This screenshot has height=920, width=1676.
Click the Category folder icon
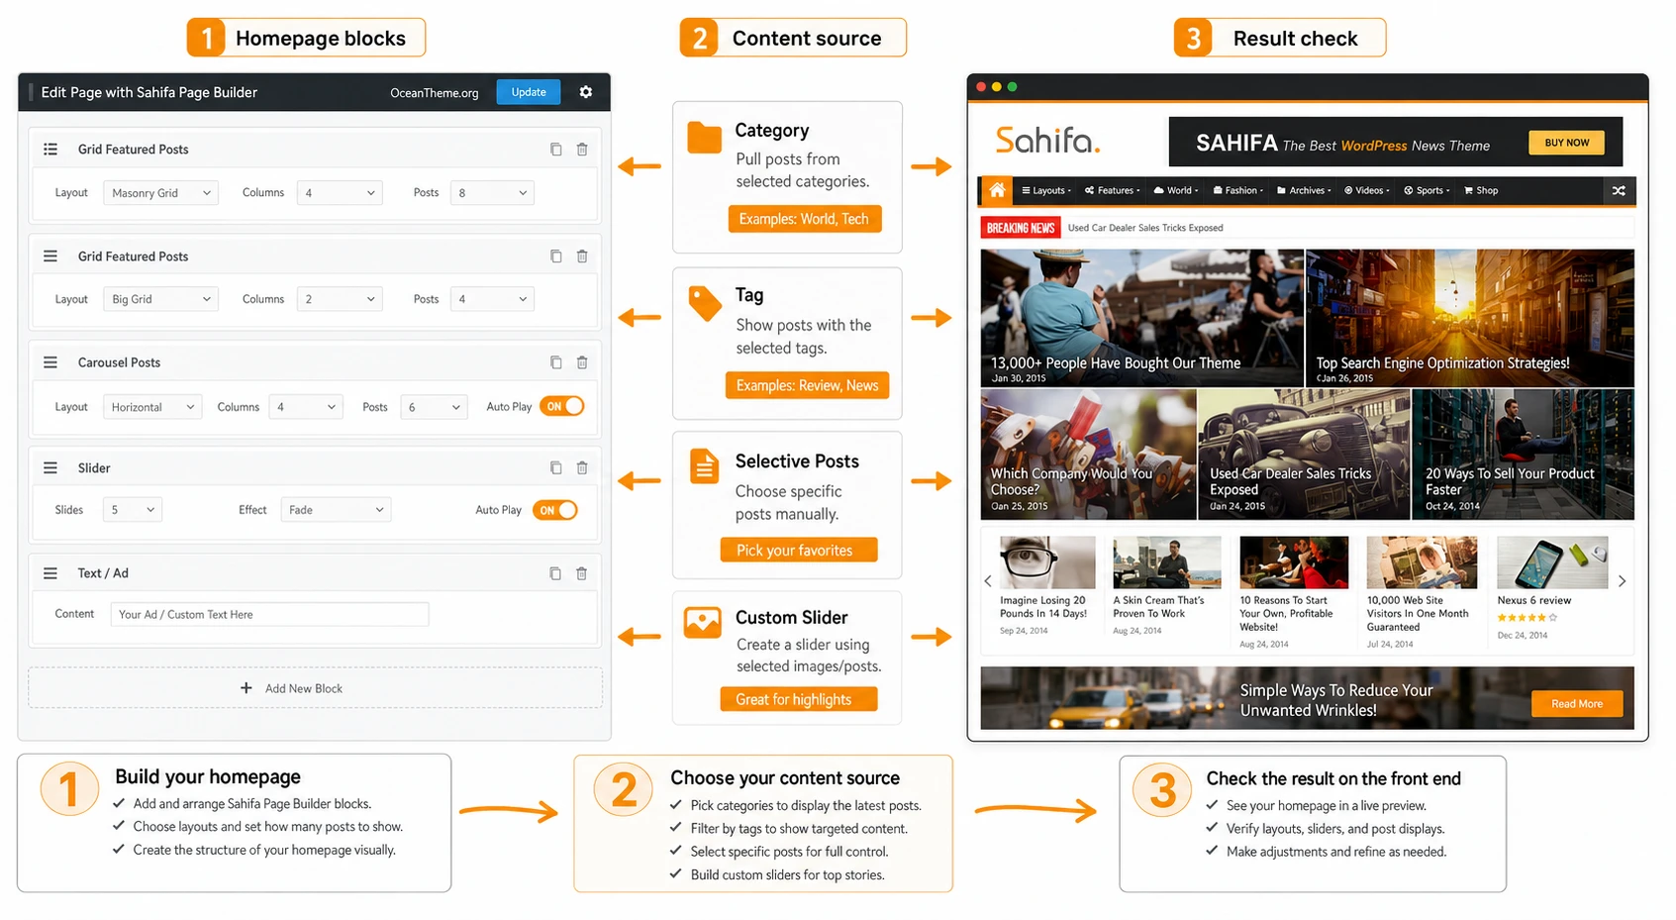704,138
